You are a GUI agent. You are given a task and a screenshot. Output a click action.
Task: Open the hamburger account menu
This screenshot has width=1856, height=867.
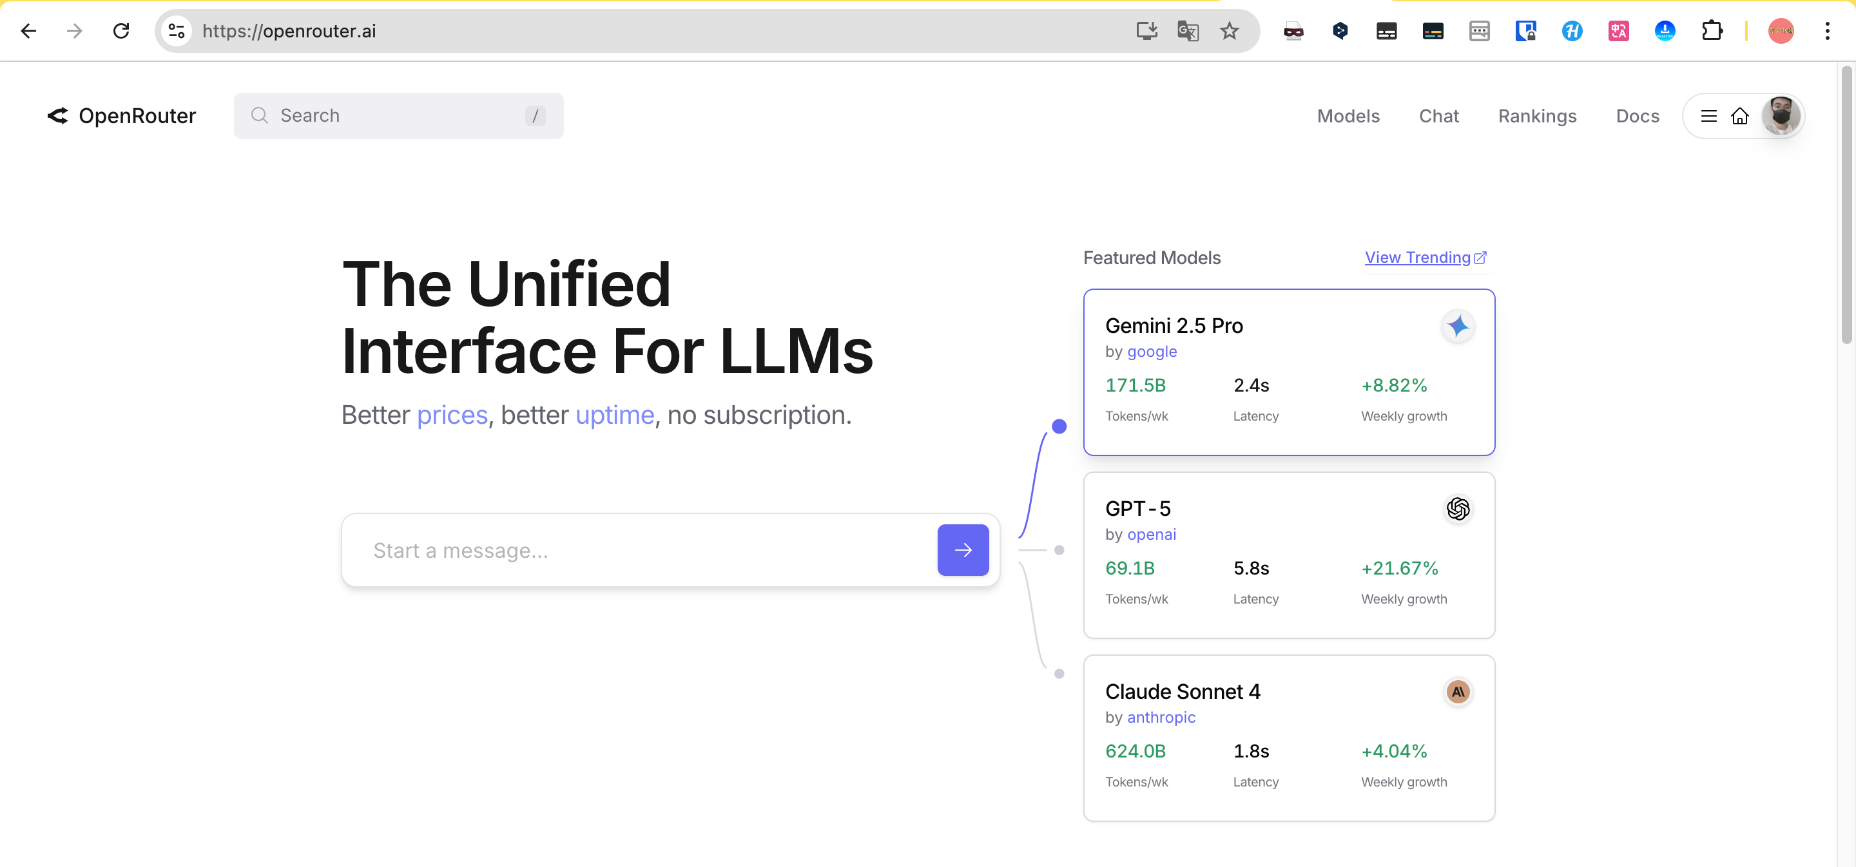point(1708,116)
